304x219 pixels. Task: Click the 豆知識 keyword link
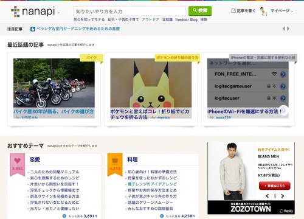pos(167,19)
